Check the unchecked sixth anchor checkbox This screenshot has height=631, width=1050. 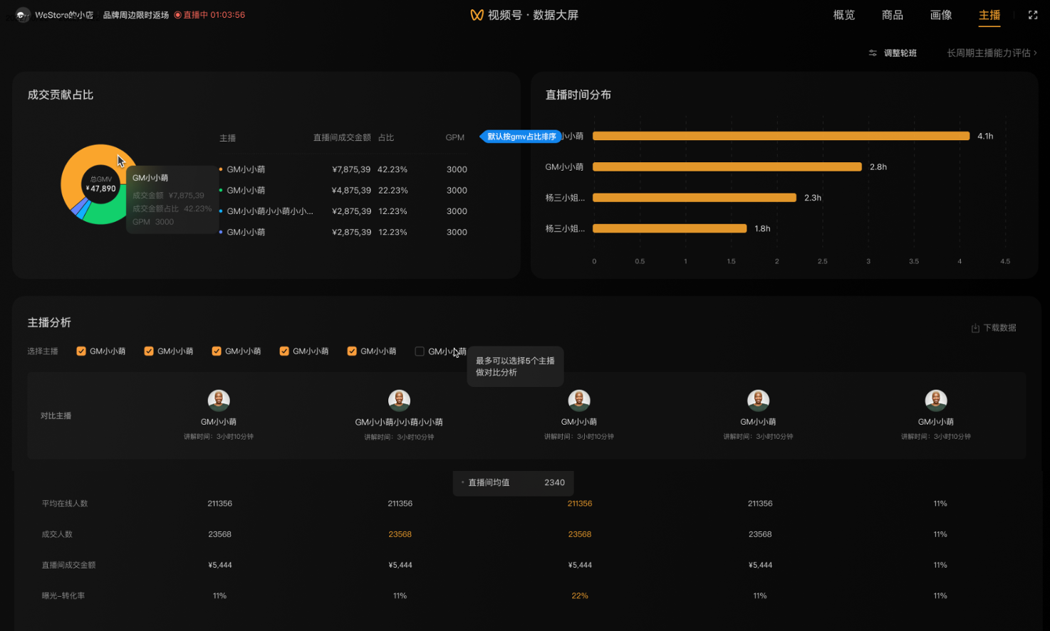pos(420,351)
